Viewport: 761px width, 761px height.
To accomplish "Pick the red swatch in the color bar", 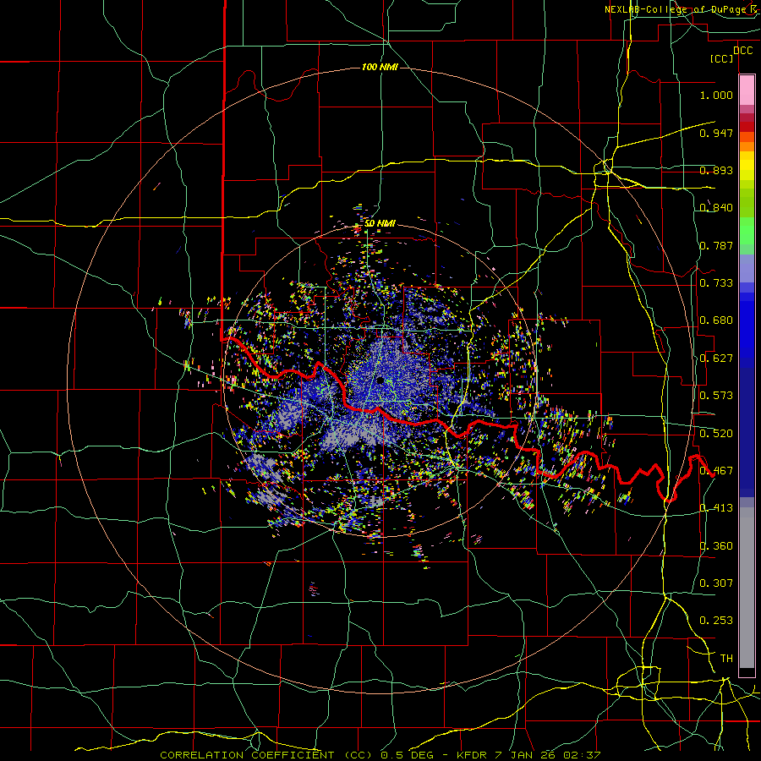I will coord(747,127).
